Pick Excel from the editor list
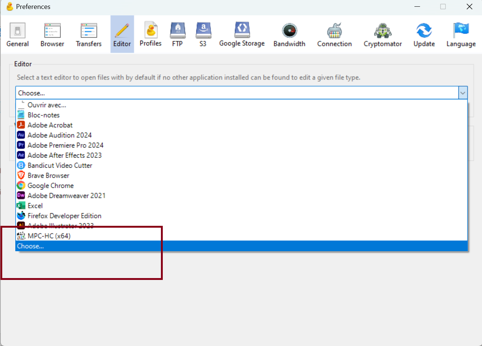482x346 pixels. (x=242, y=206)
